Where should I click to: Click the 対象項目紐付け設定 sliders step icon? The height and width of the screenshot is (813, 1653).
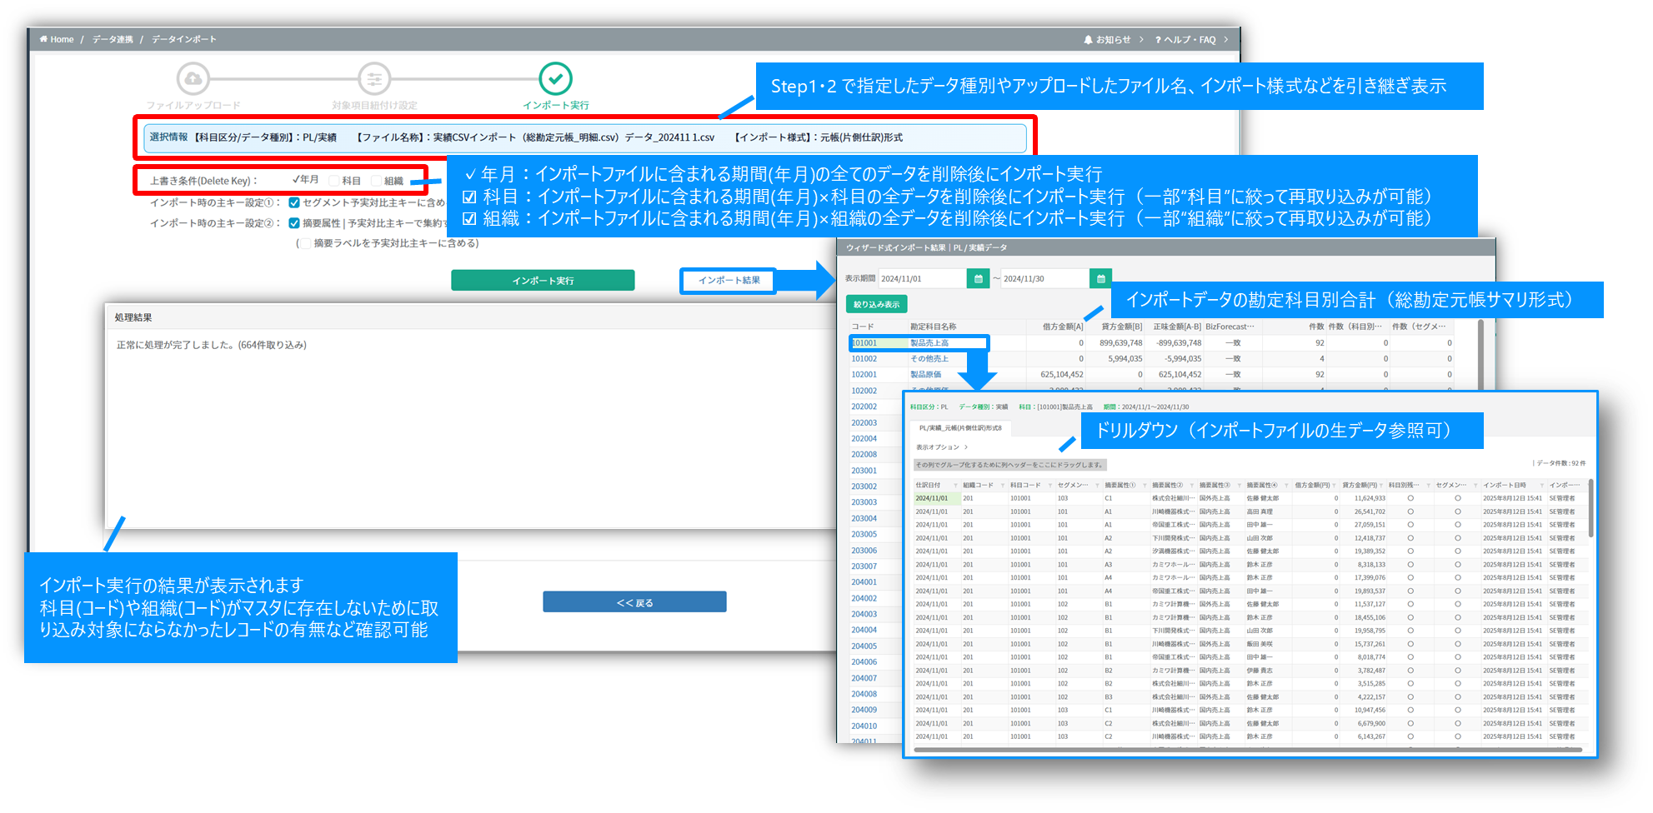[x=374, y=79]
